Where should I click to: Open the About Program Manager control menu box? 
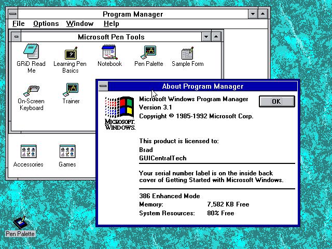103,86
